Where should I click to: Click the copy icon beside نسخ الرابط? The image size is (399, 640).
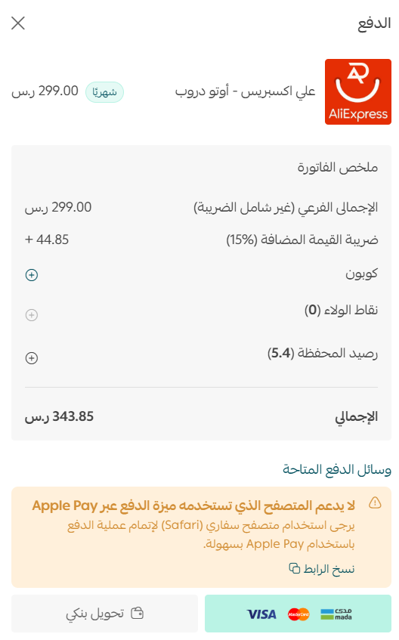(x=294, y=568)
